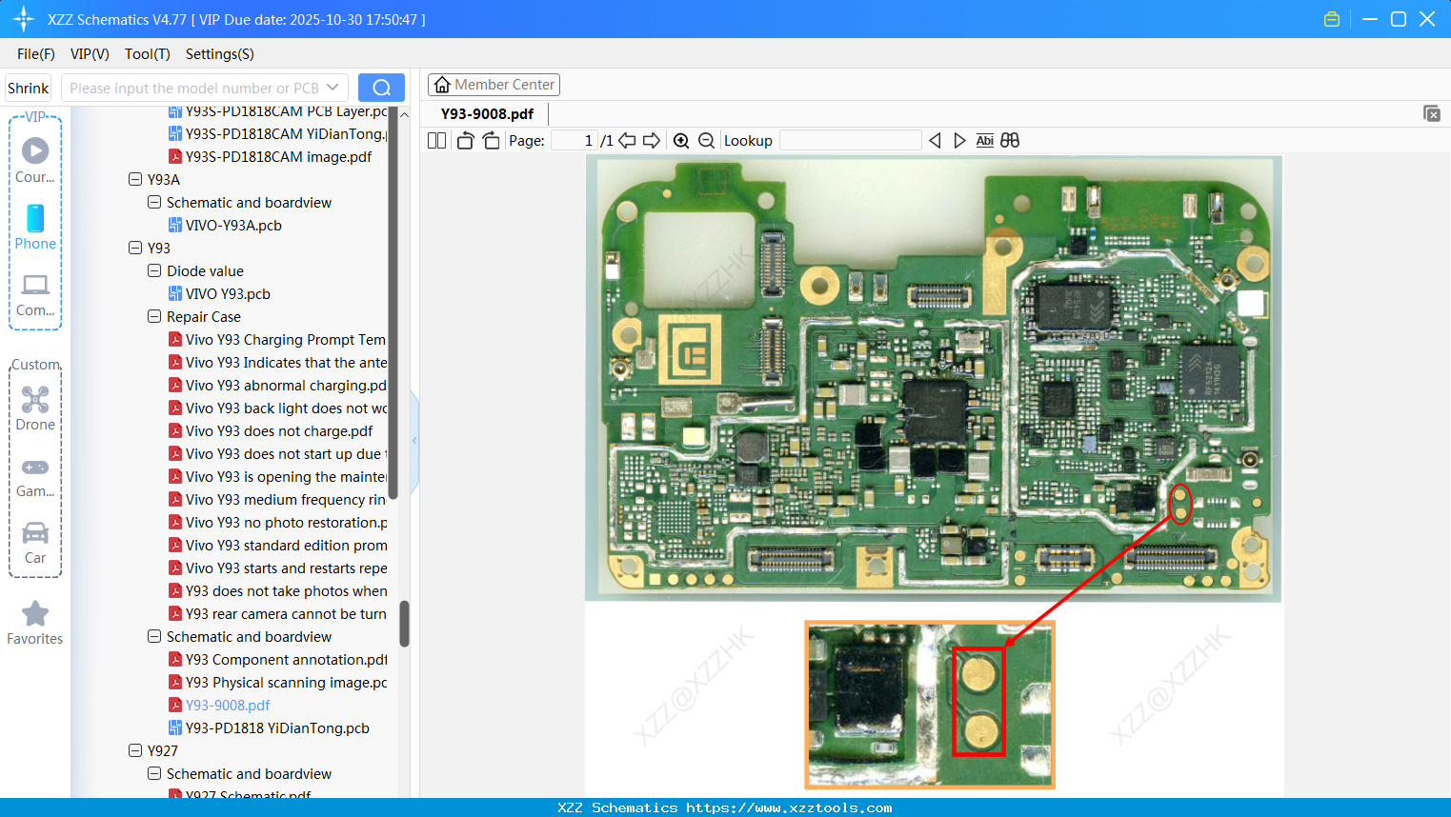This screenshot has height=817, width=1451.
Task: Toggle the Abl text match option
Action: [x=985, y=140]
